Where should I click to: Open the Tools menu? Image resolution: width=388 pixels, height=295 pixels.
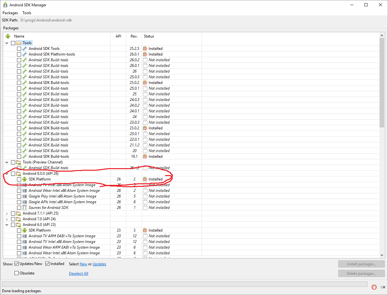pyautogui.click(x=26, y=13)
